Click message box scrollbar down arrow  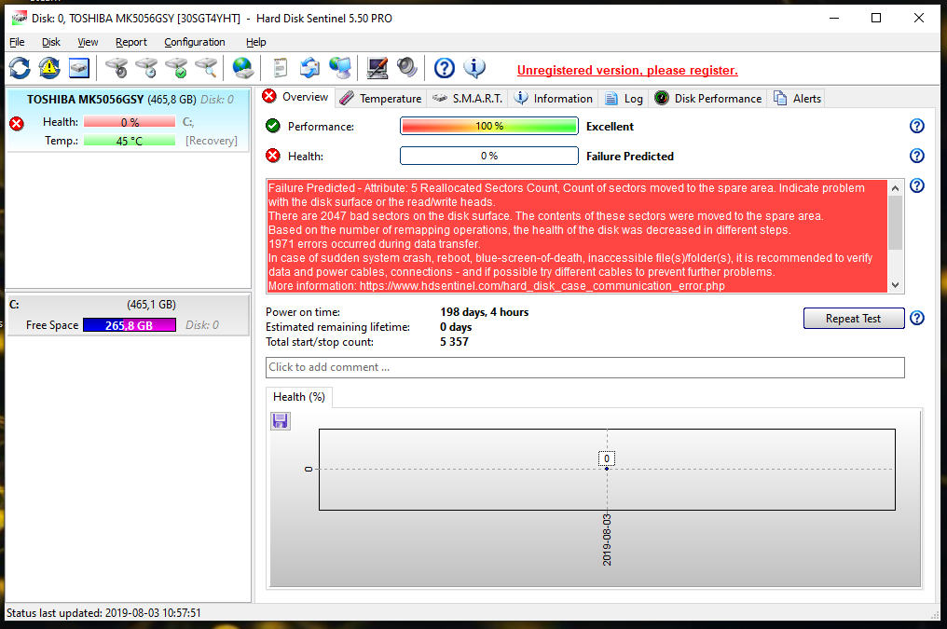tap(895, 285)
